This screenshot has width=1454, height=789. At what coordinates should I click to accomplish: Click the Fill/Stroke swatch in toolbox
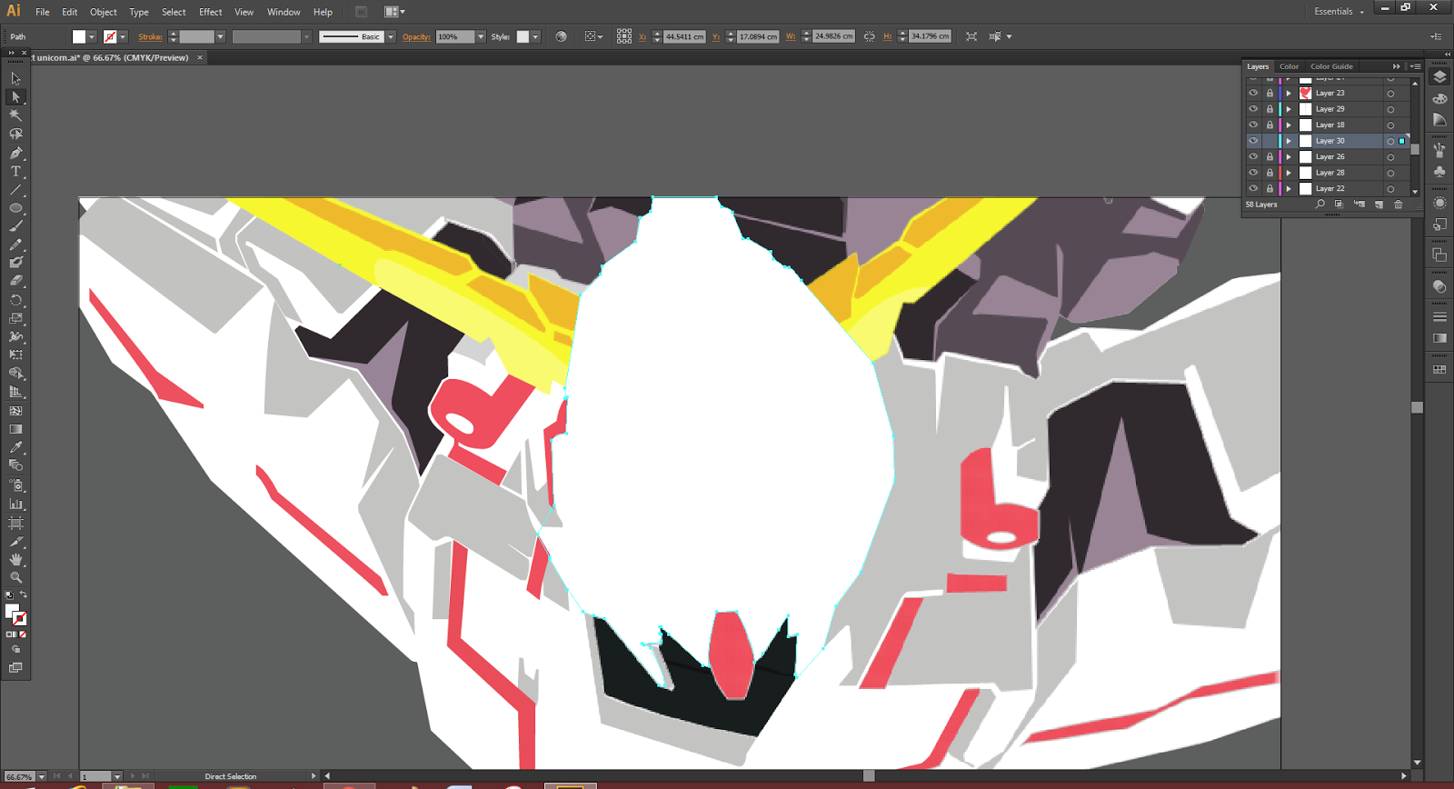(15, 614)
